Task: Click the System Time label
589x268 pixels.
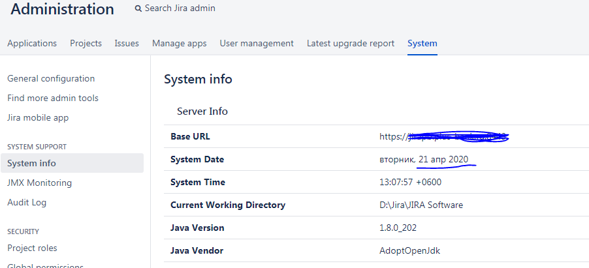Action: (198, 183)
